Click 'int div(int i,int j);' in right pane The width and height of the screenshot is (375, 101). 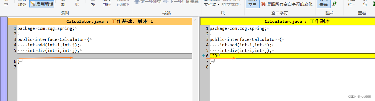click(246, 50)
